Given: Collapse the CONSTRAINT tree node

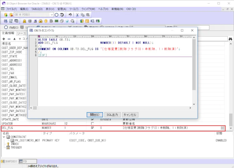Looking at the screenshot, I should tap(4, 137).
